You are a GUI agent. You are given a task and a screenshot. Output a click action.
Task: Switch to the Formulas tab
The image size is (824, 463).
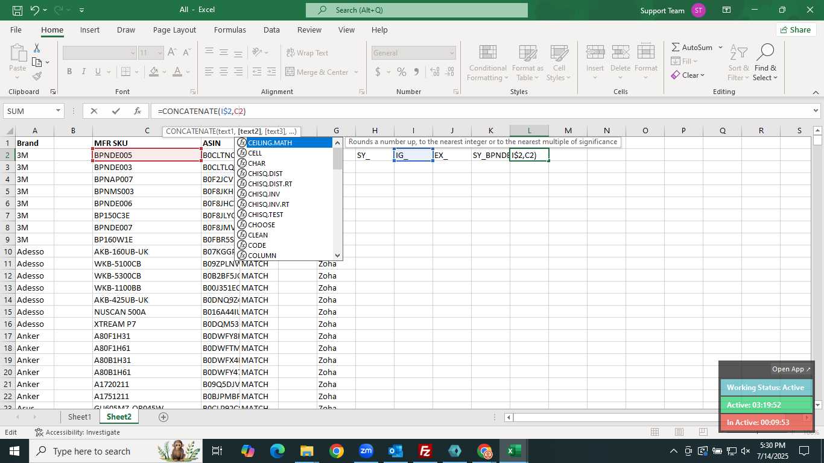pos(230,30)
